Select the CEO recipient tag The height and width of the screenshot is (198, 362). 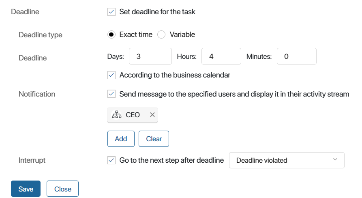click(x=133, y=115)
